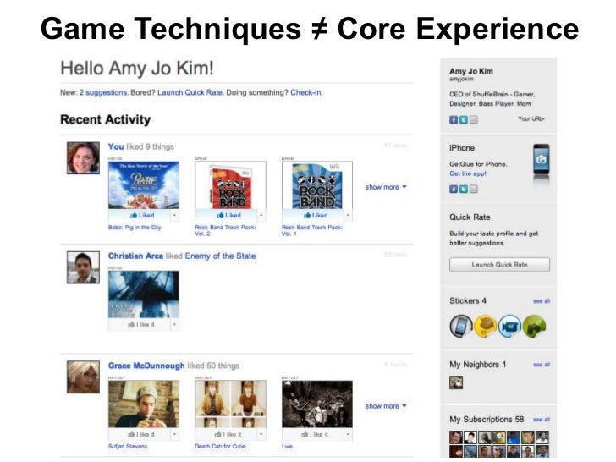Image resolution: width=616 pixels, height=462 pixels.
Task: Open the 'Your URL' dropdown
Action: (531, 118)
